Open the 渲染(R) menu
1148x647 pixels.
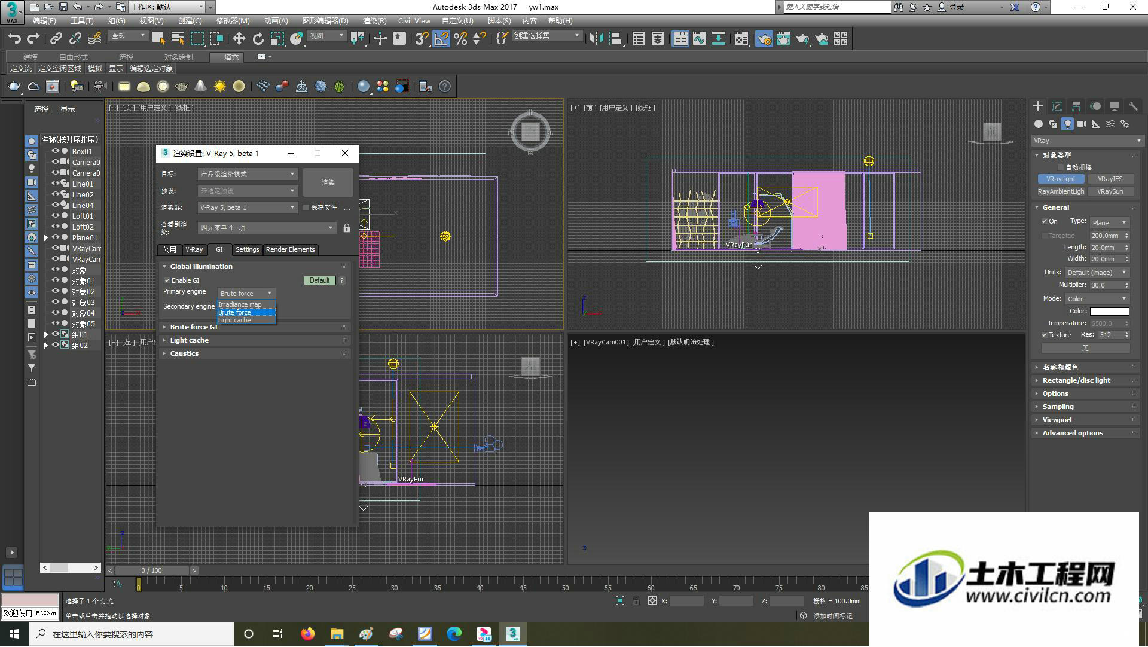[374, 20]
